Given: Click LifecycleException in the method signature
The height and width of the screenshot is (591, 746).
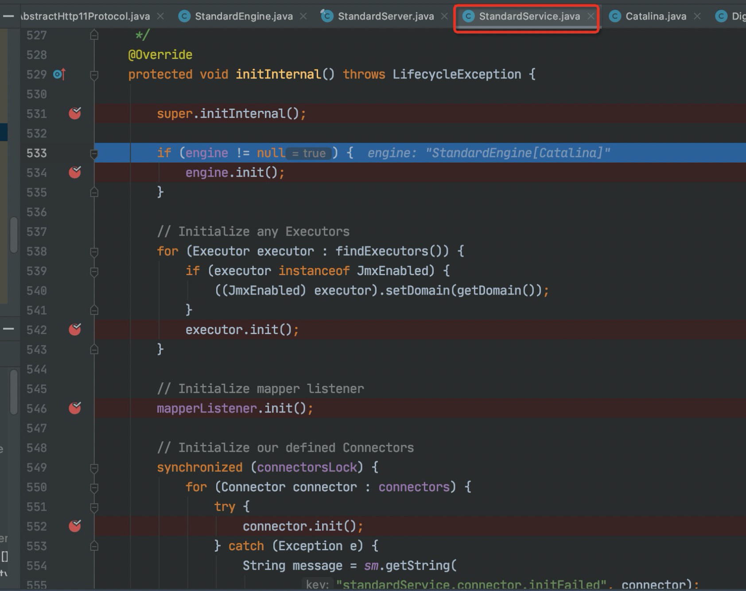Looking at the screenshot, I should point(457,74).
